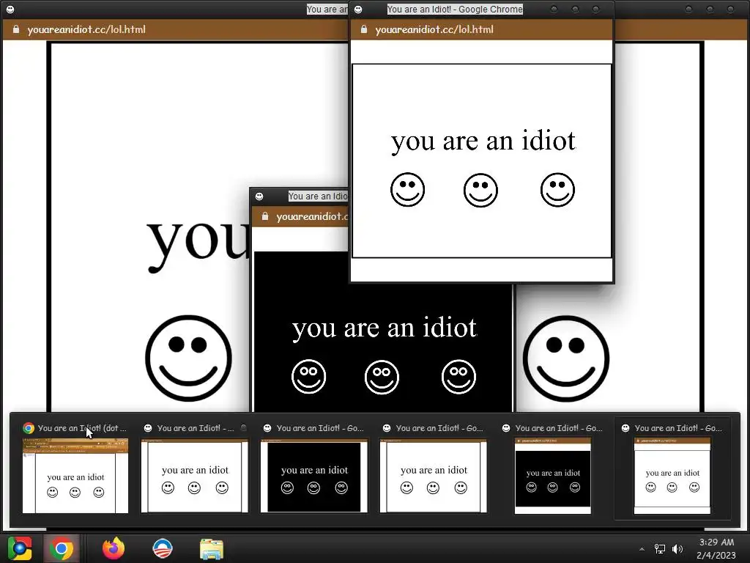The image size is (750, 563).
Task: Click the network icon in system tray
Action: (660, 549)
